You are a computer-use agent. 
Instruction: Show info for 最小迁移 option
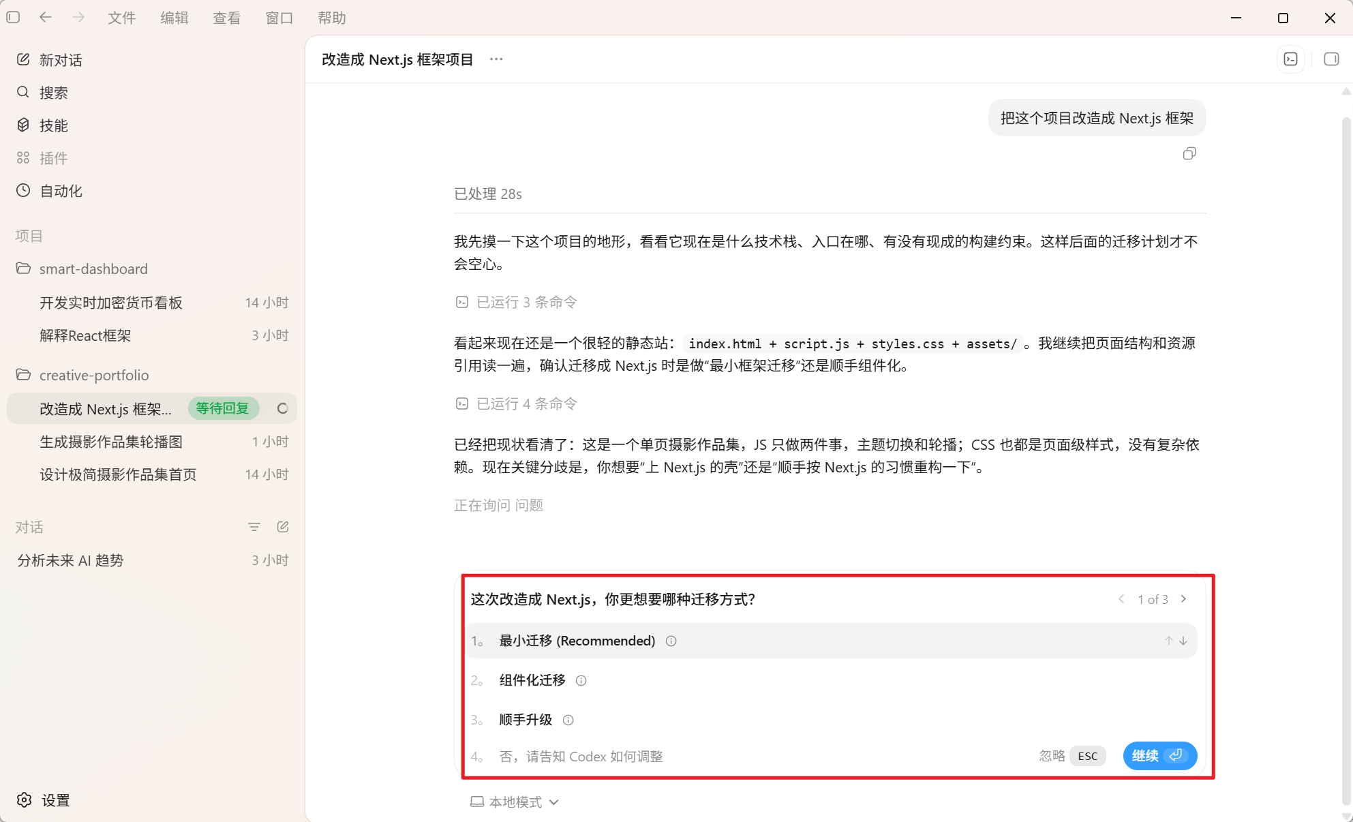(671, 641)
